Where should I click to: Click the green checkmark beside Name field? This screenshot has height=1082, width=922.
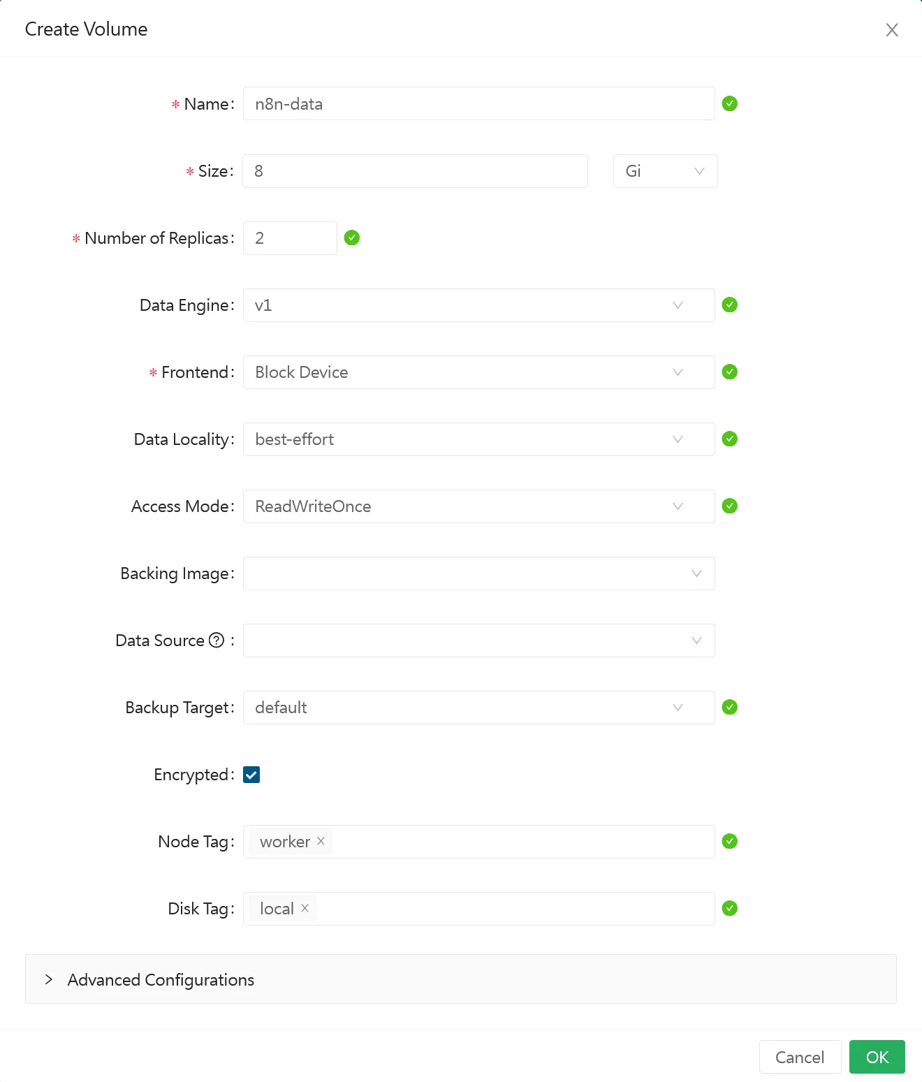(x=730, y=104)
